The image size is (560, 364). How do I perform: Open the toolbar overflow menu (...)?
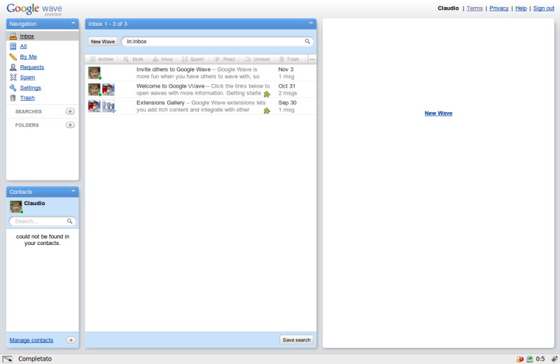coord(312,59)
